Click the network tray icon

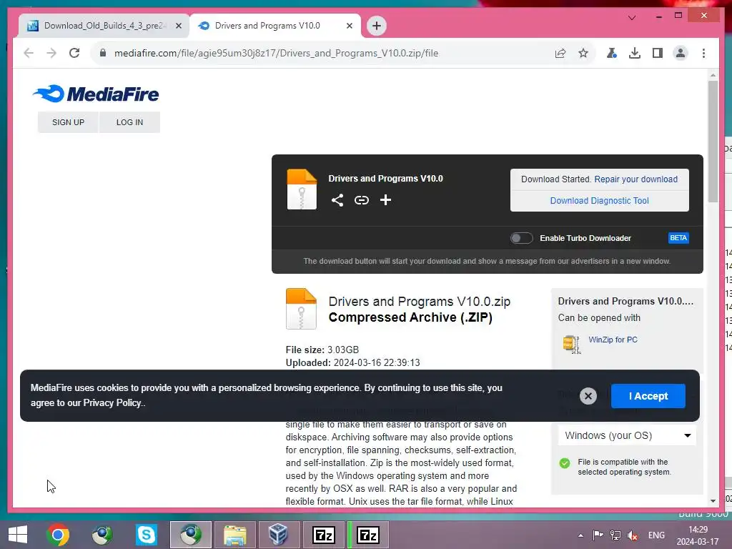pyautogui.click(x=615, y=535)
